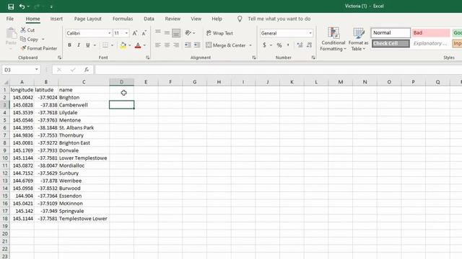Click the Undo arrow icon
The height and width of the screenshot is (259, 462).
[22, 6]
